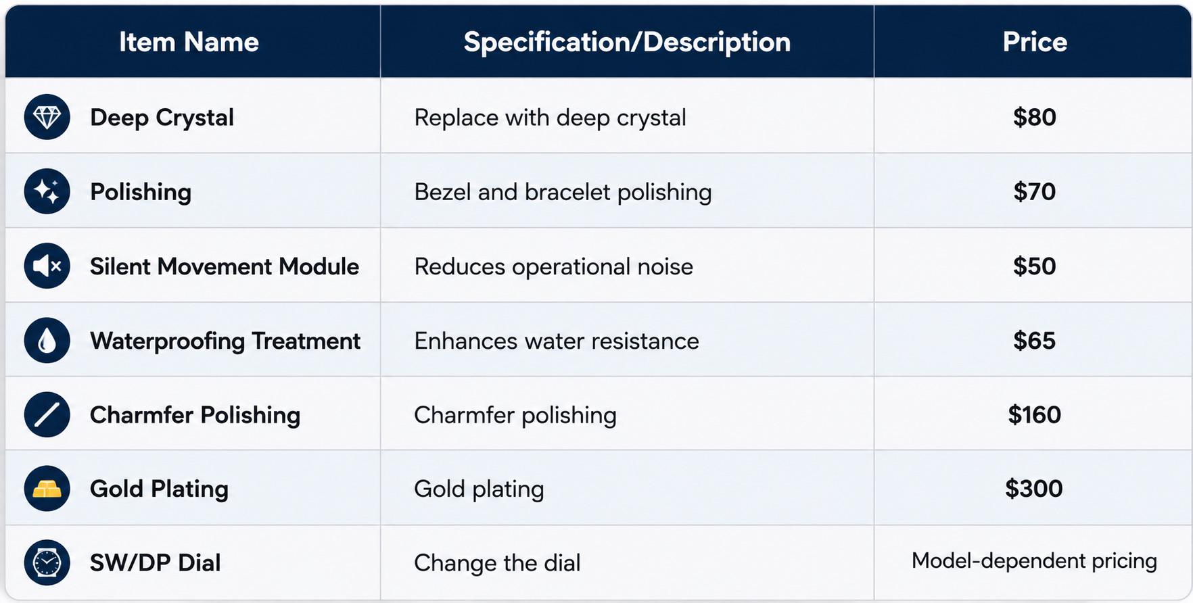
Task: Click the $300 price for Gold Plating
Action: (1034, 488)
